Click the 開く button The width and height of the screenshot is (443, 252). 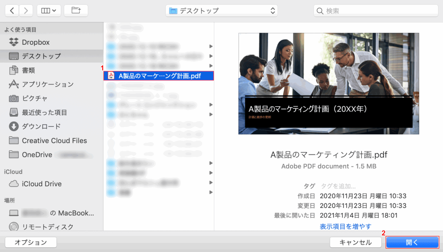click(412, 242)
